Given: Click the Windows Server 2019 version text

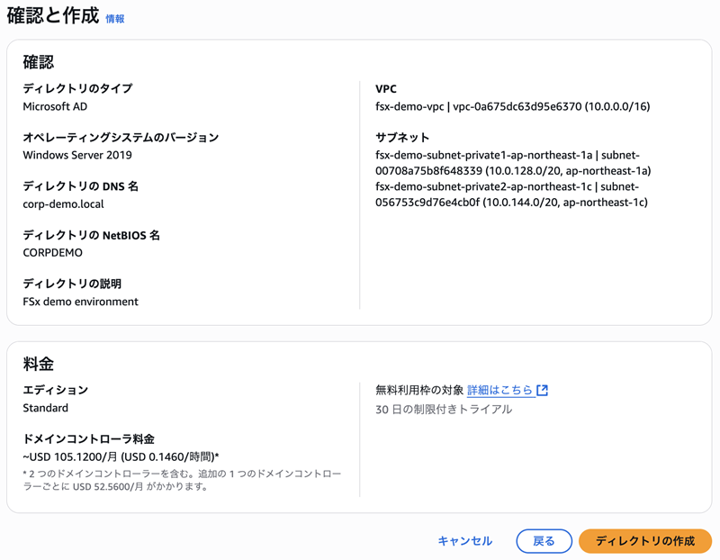Looking at the screenshot, I should point(77,155).
